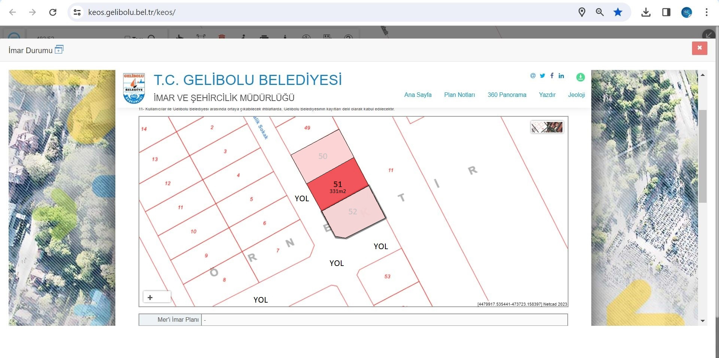
Task: Expand the map plus button
Action: pos(150,297)
